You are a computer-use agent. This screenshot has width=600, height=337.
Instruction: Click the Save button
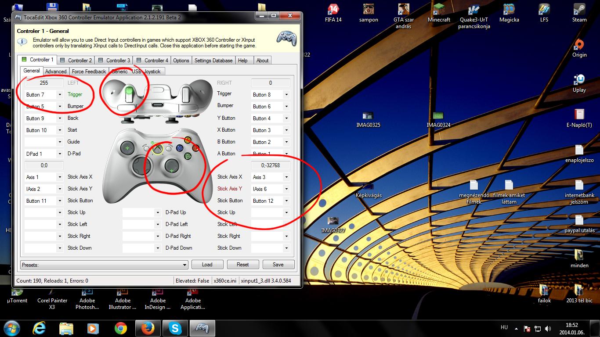point(278,265)
